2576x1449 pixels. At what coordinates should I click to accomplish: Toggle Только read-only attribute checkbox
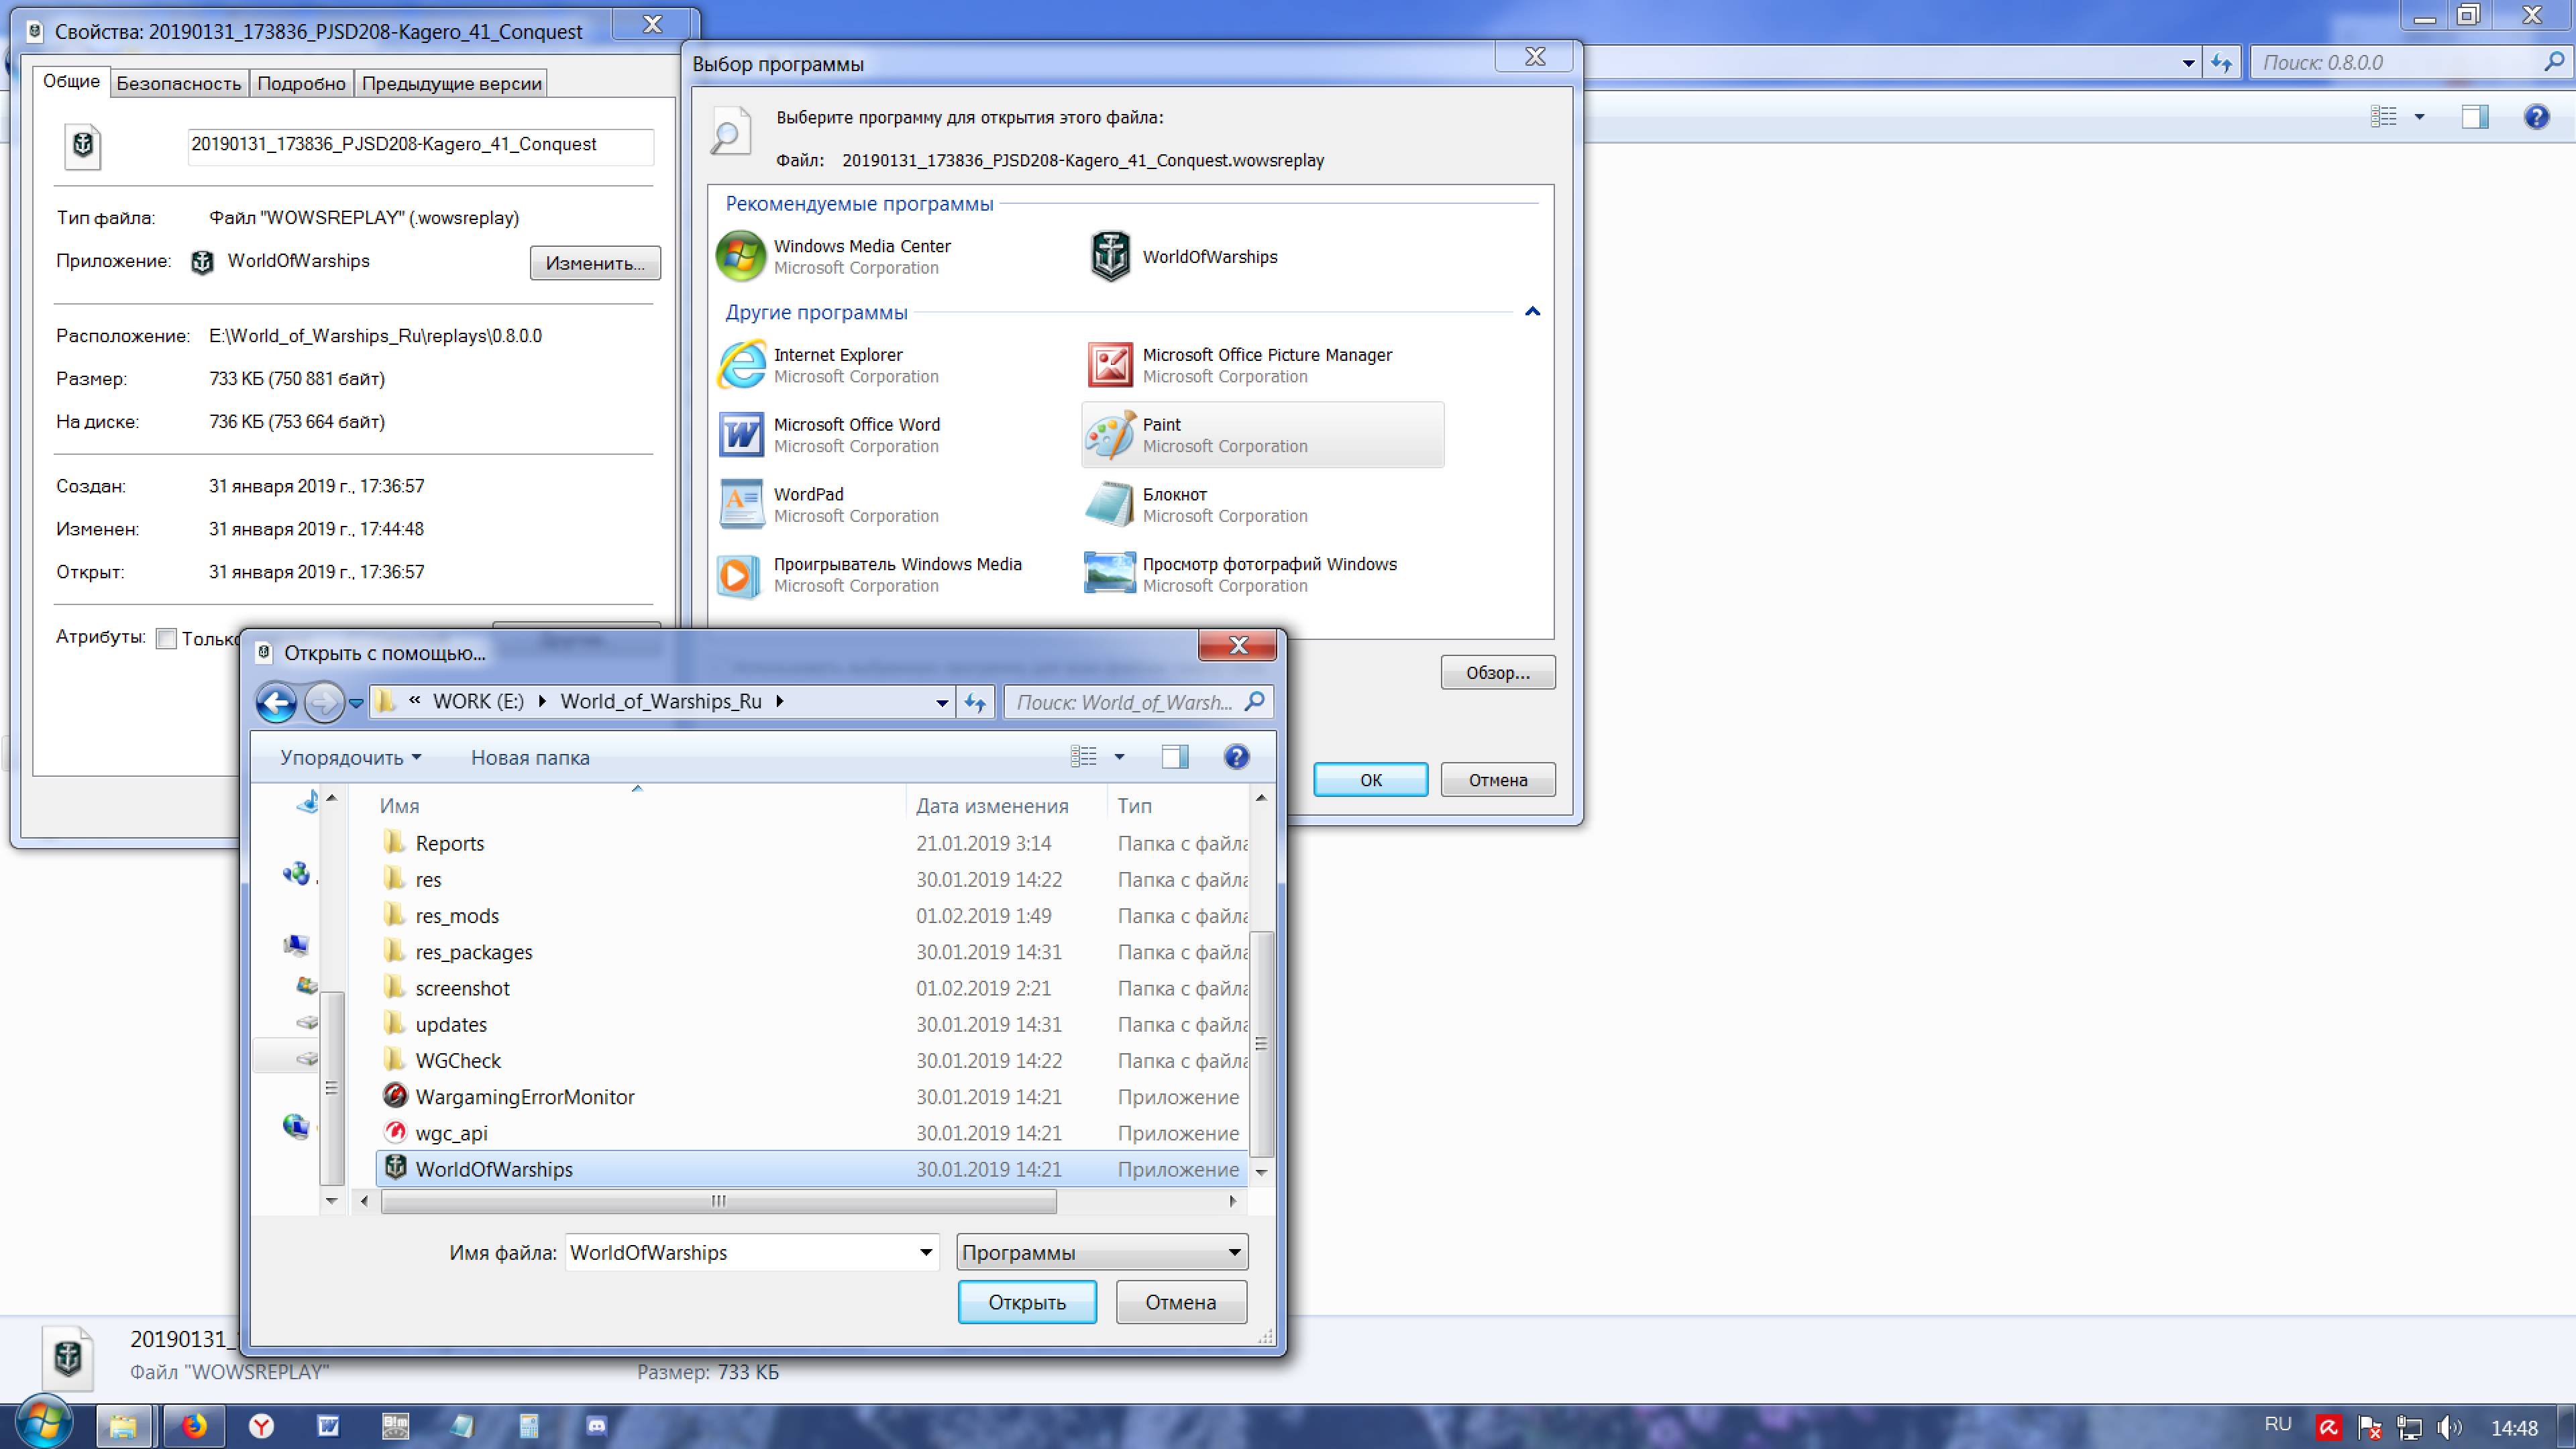pyautogui.click(x=167, y=639)
